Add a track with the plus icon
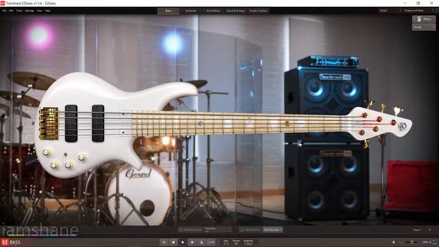The image size is (439, 247). coord(430,230)
